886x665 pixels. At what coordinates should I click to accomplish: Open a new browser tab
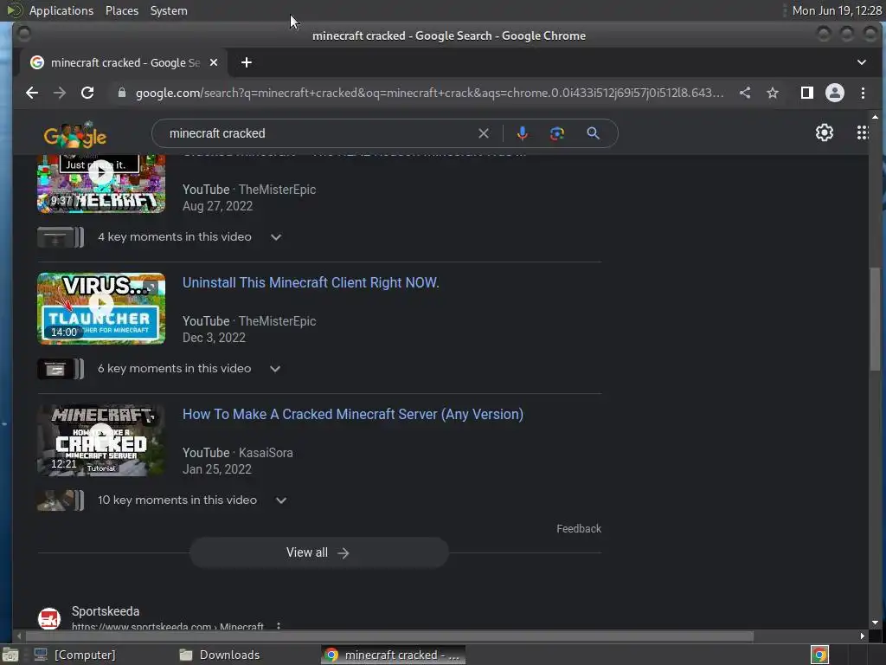(247, 62)
